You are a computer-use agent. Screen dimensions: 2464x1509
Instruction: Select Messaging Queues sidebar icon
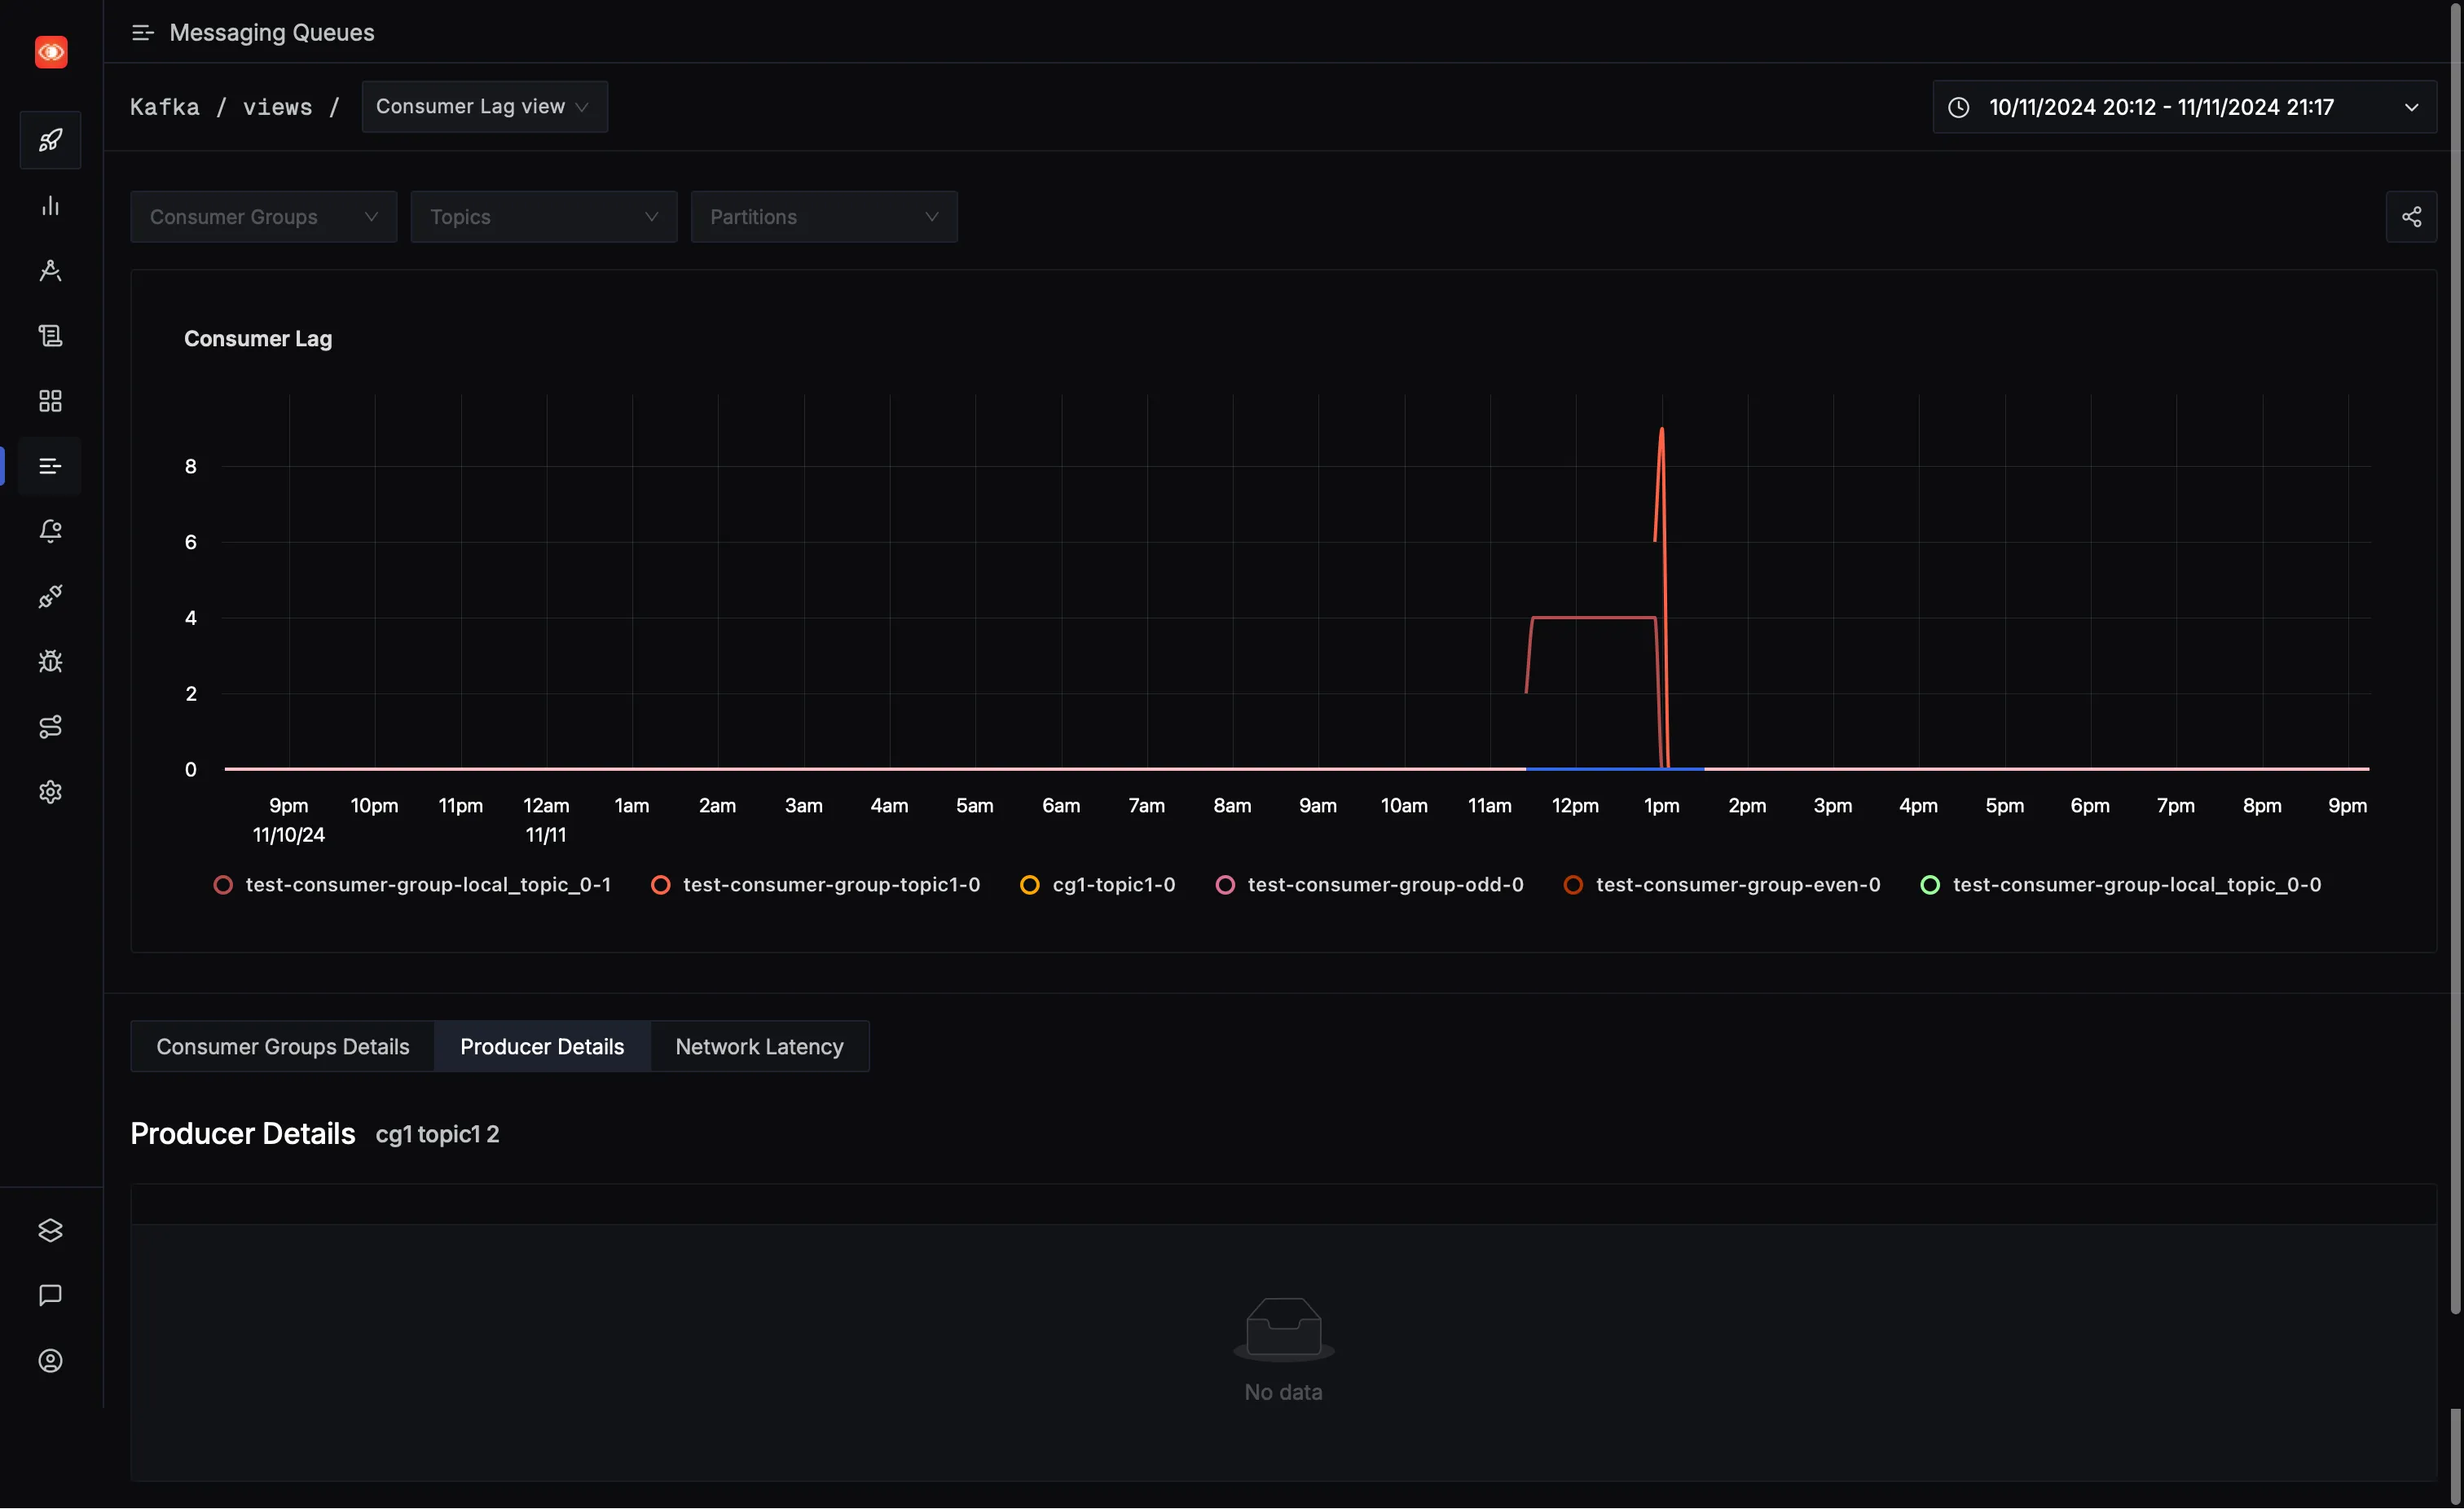(50, 466)
